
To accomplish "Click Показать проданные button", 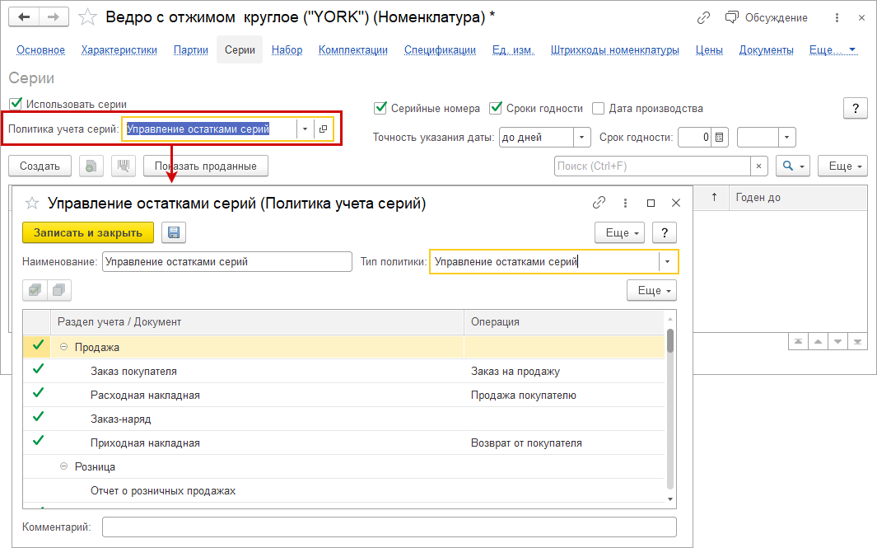I will point(206,166).
